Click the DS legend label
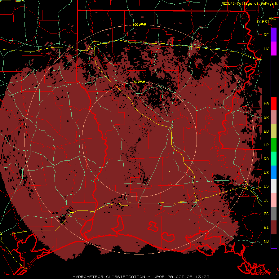 coord(266,186)
